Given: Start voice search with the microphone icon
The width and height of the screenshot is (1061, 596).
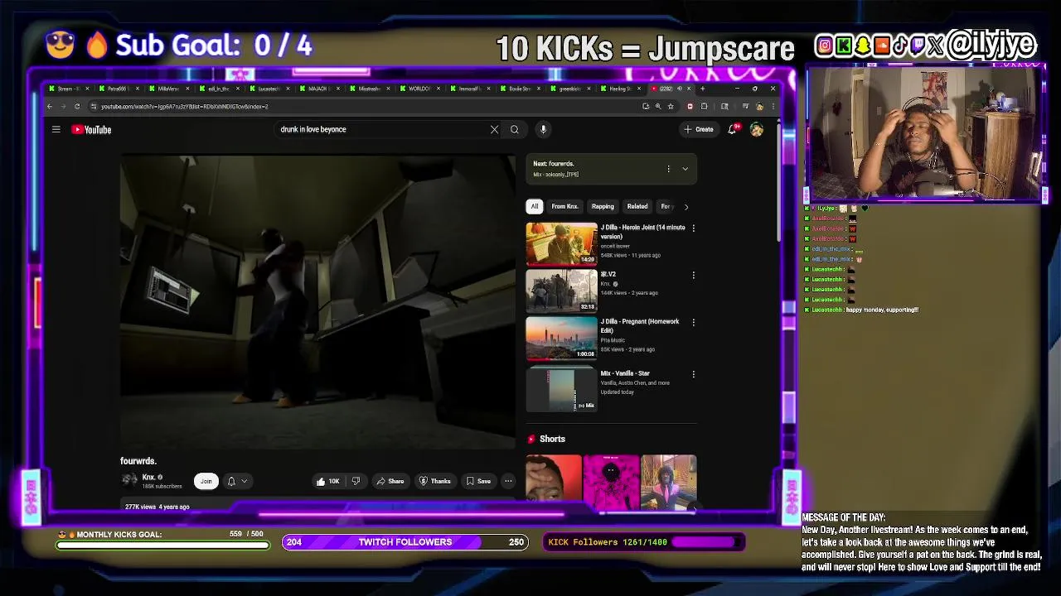Looking at the screenshot, I should pyautogui.click(x=543, y=129).
